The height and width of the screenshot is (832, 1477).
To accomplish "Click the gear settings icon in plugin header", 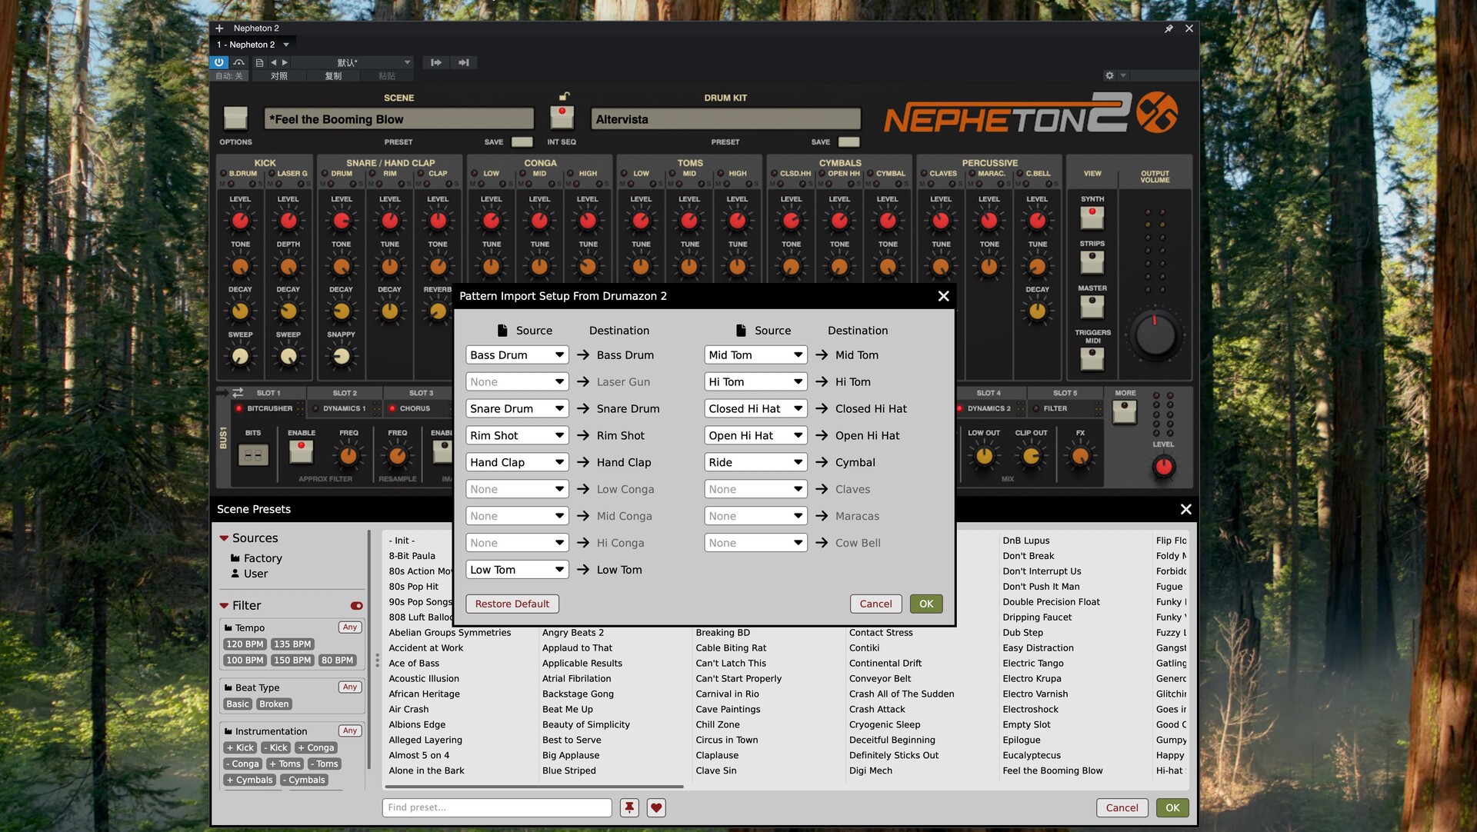I will tap(1109, 75).
